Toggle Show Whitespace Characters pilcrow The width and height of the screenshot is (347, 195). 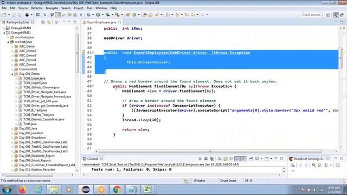tap(81, 15)
